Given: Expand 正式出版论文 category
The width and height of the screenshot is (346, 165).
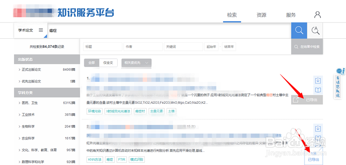Looking at the screenshot, I should pos(19,70).
